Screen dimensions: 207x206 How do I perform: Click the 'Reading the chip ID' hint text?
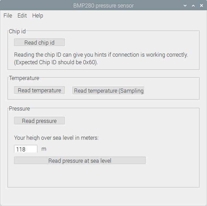click(x=101, y=55)
